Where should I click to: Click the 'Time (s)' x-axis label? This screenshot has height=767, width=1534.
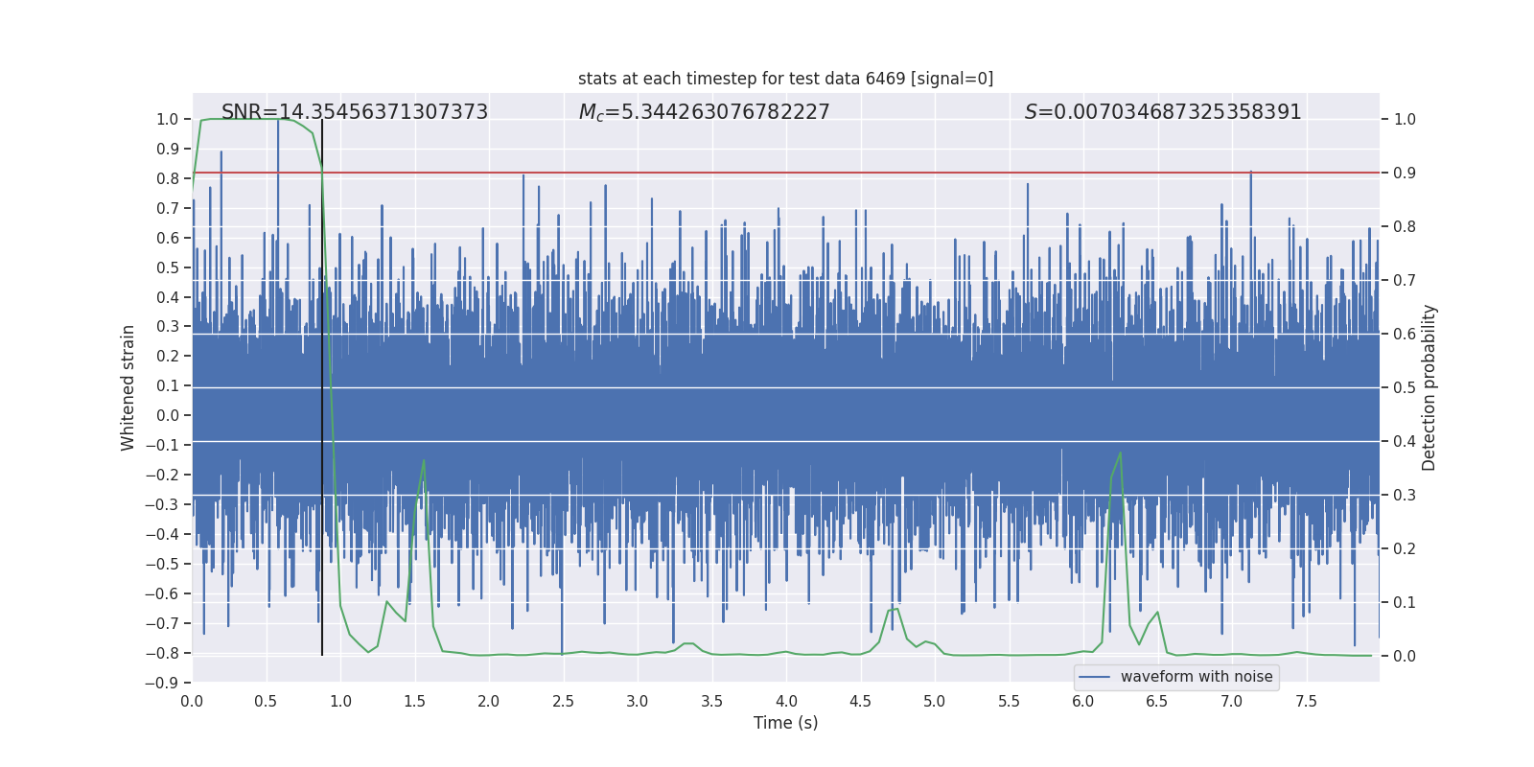(785, 723)
